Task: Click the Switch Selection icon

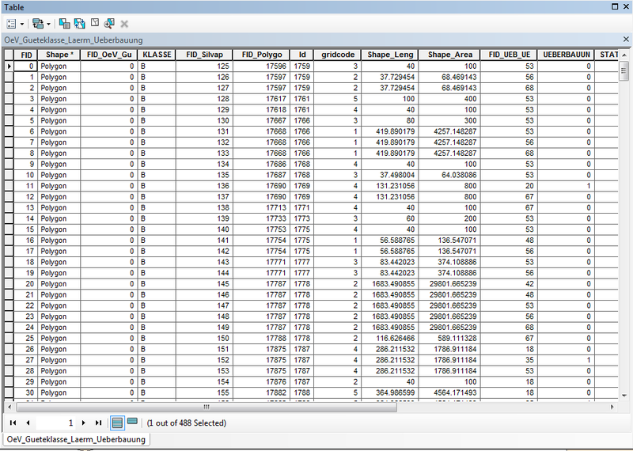Action: [x=78, y=25]
